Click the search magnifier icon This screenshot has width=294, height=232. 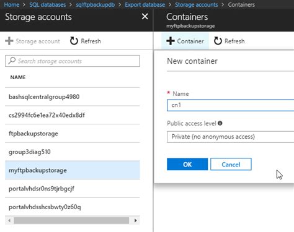12,61
